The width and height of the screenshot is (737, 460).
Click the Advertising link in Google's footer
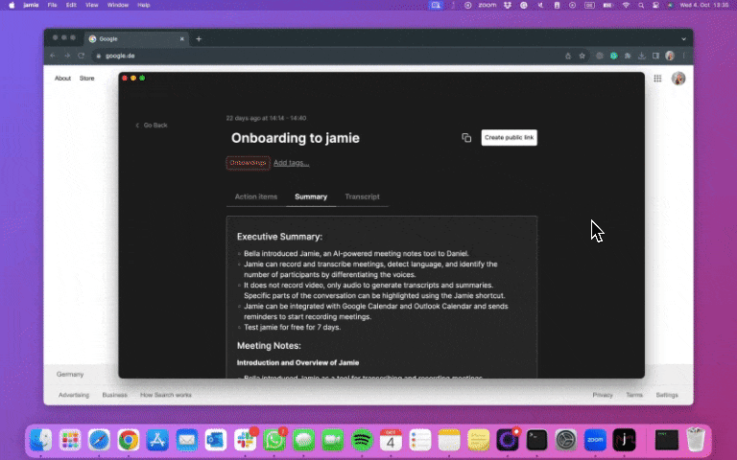tap(74, 395)
